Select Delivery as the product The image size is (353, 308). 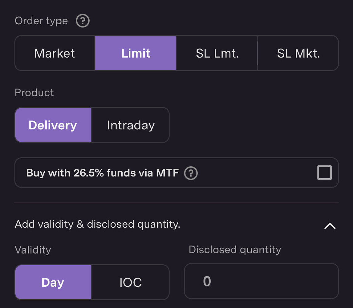click(x=53, y=125)
